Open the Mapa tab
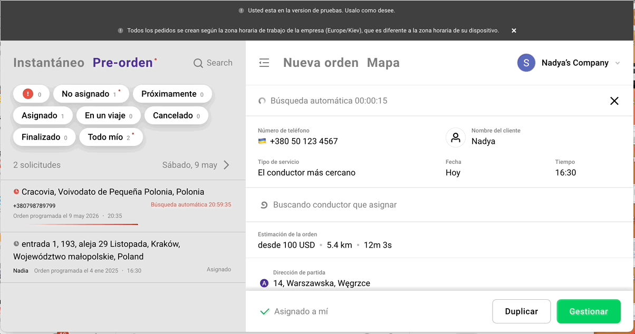The height and width of the screenshot is (334, 635). point(383,63)
